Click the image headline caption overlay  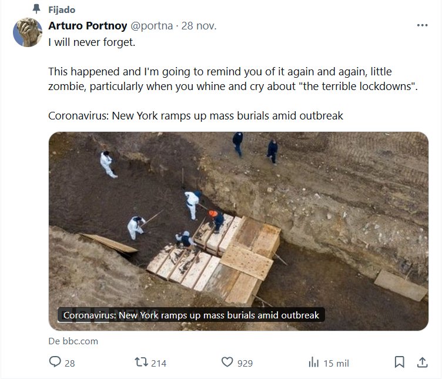(191, 315)
